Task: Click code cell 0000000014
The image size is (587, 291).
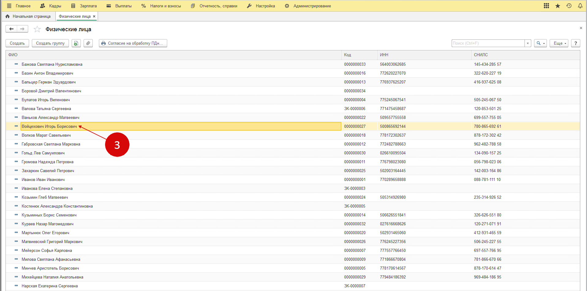Action: pos(355,215)
